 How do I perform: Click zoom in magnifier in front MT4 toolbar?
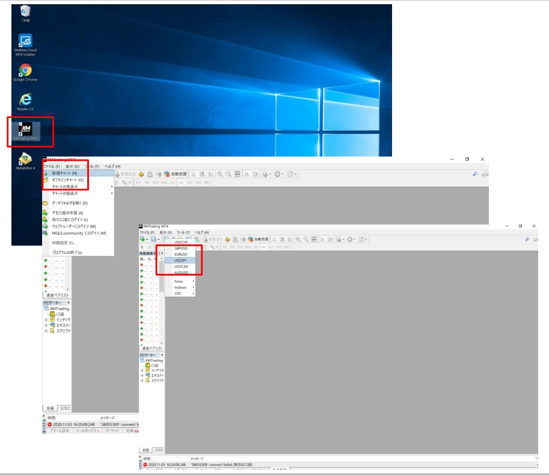pos(298,240)
